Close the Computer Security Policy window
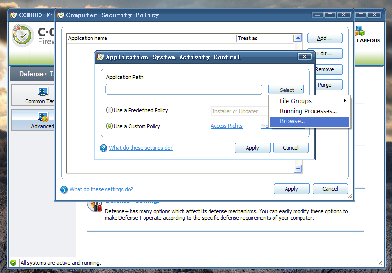This screenshot has height=273, width=392. [344, 15]
